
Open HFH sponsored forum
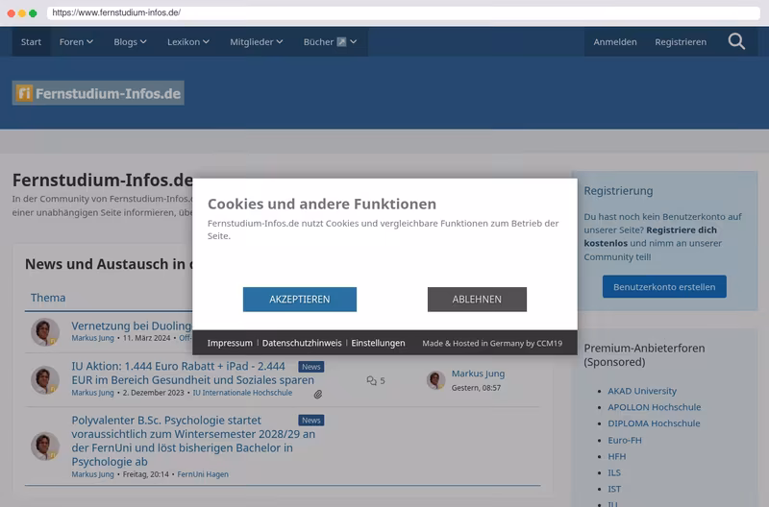(x=616, y=456)
